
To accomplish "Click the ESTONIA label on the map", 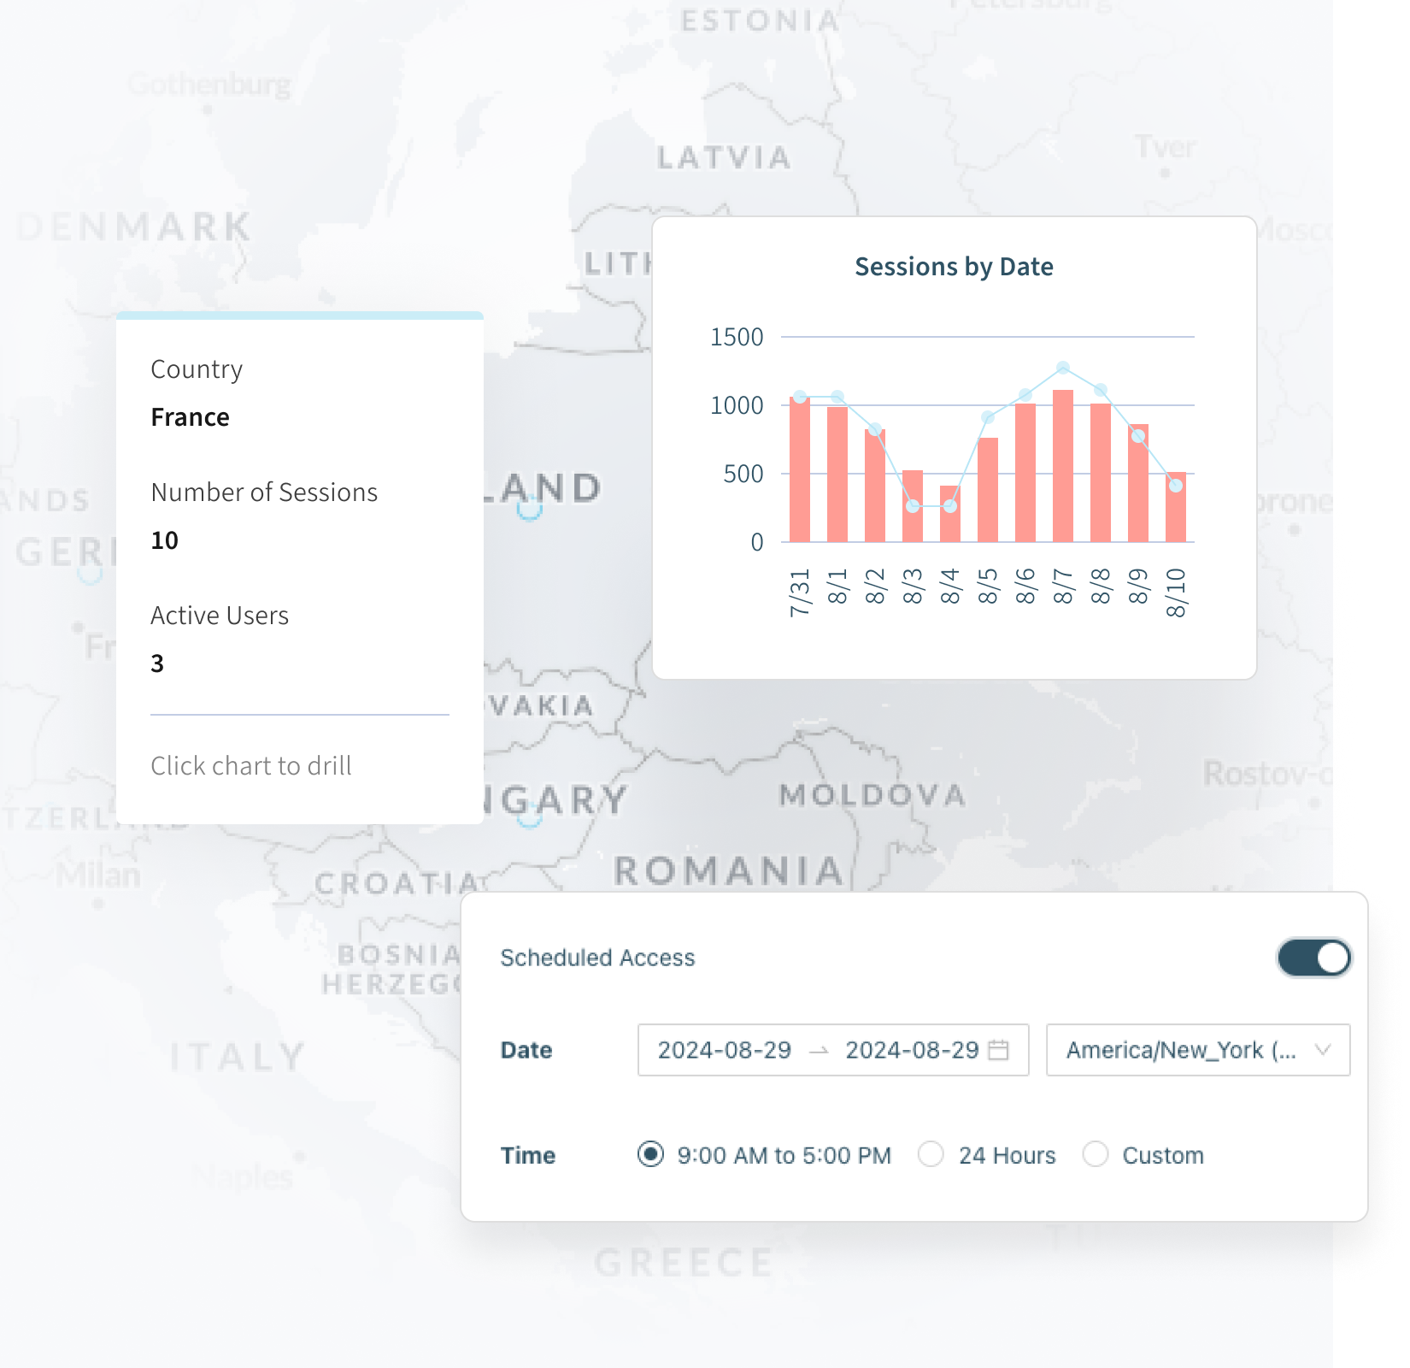I will point(760,21).
